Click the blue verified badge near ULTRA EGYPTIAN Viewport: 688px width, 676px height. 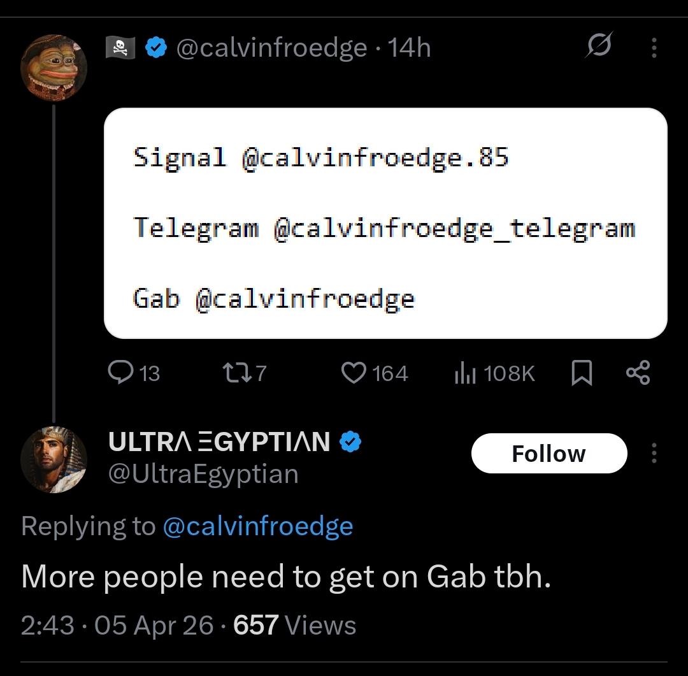click(x=350, y=442)
